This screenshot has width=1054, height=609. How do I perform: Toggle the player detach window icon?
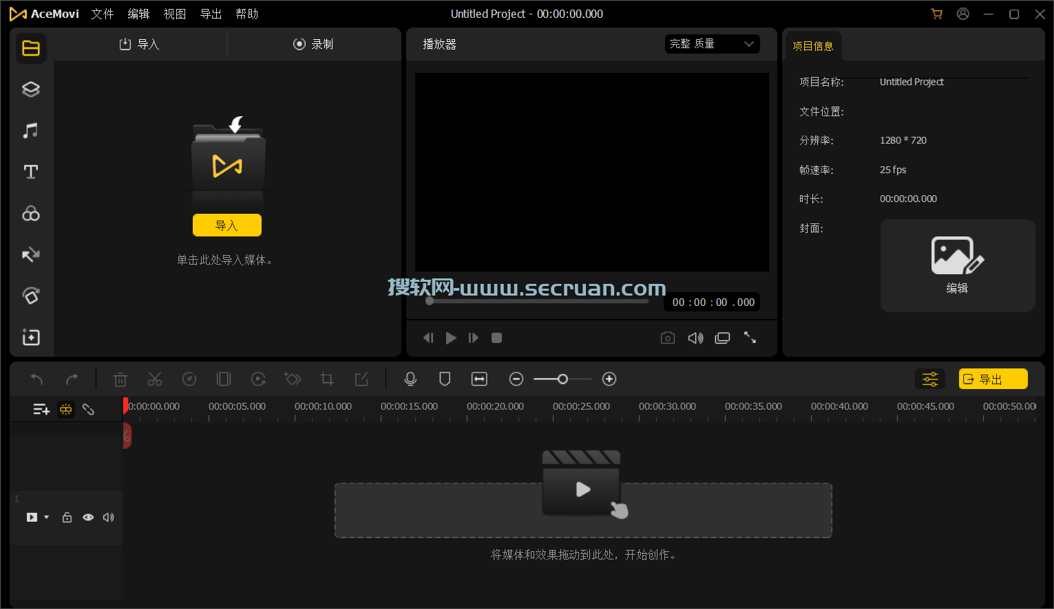[722, 337]
